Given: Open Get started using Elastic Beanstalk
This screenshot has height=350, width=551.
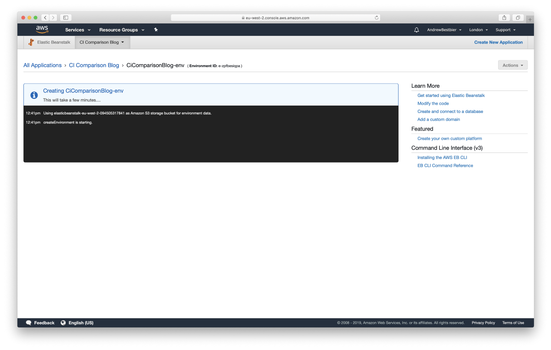Looking at the screenshot, I should (x=451, y=96).
